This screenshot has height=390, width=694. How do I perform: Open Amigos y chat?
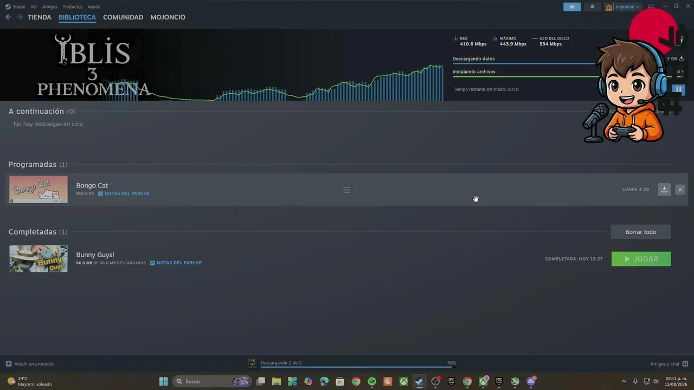(669, 364)
